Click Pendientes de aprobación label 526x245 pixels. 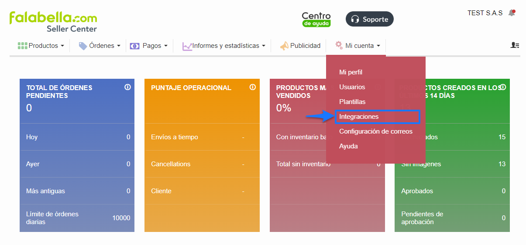(x=422, y=218)
